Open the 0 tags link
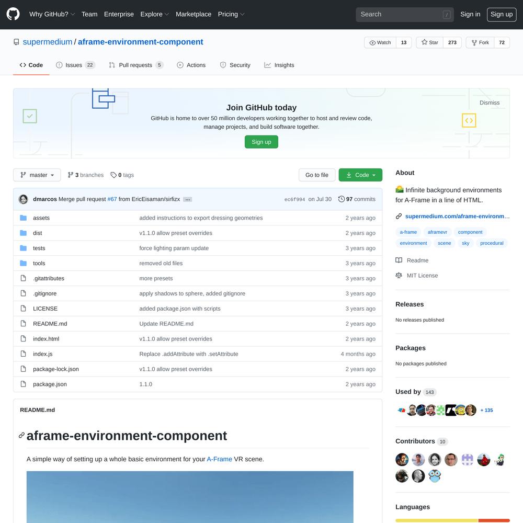This screenshot has width=523, height=523. (x=122, y=175)
